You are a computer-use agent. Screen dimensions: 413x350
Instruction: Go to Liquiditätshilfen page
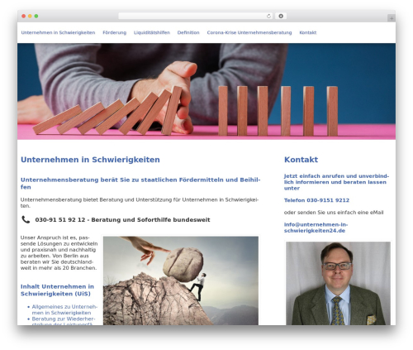(152, 32)
